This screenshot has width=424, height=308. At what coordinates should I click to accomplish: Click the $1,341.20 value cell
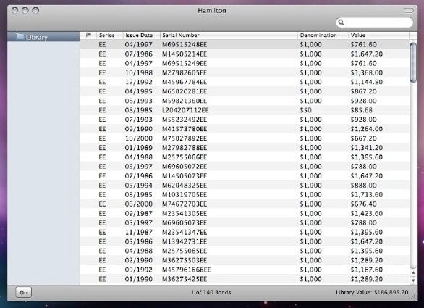coord(367,148)
